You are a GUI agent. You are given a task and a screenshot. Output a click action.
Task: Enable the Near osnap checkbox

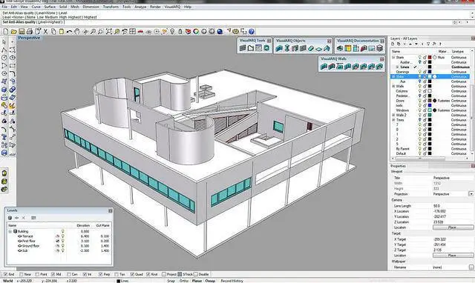[x=22, y=274]
